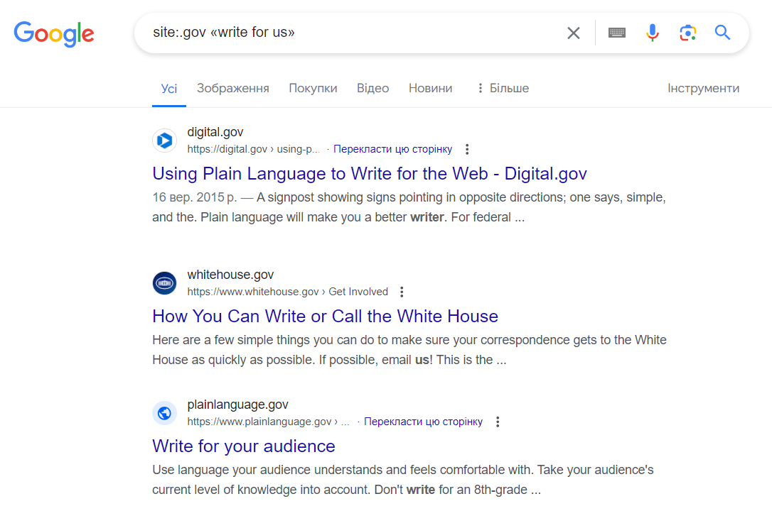Click the whitehouse.gov site favicon
Image resolution: width=772 pixels, height=511 pixels.
(x=164, y=283)
